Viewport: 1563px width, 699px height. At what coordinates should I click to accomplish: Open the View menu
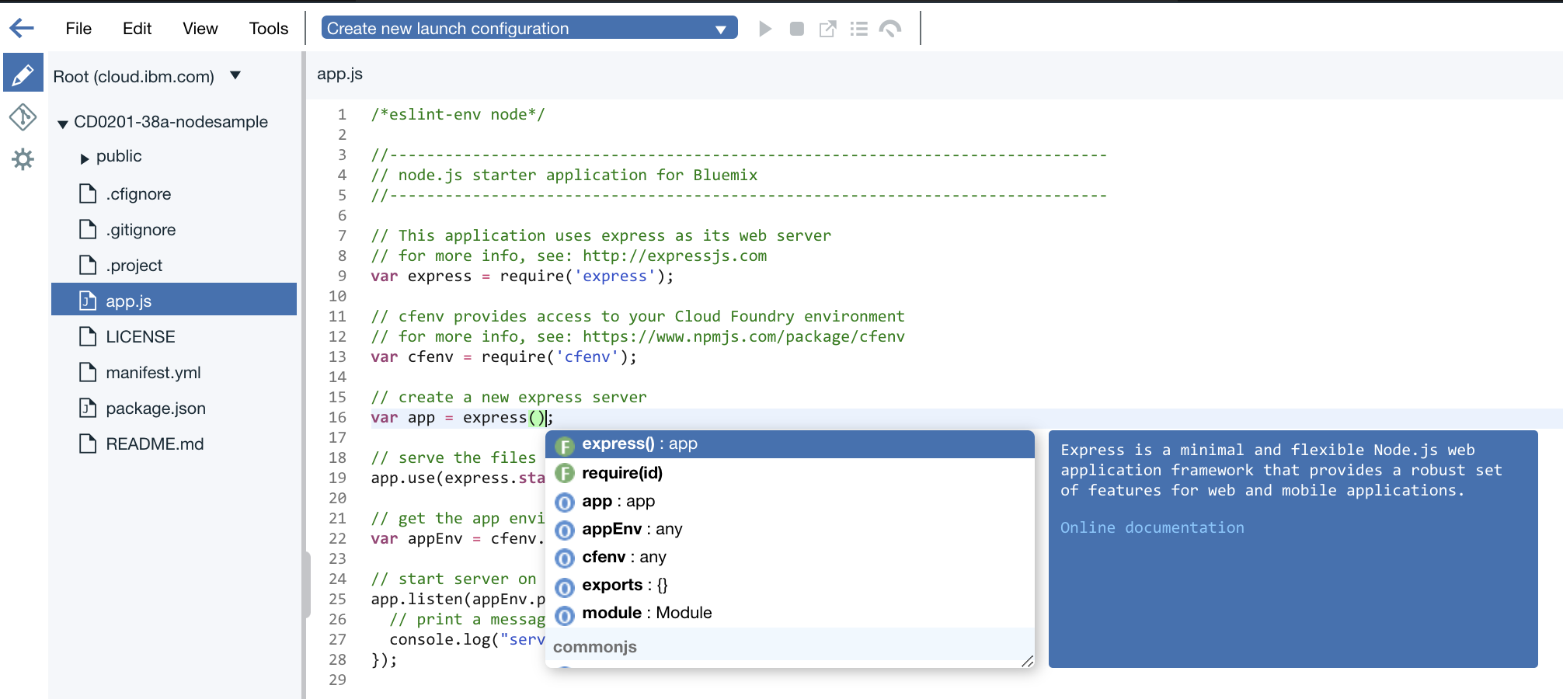(200, 29)
